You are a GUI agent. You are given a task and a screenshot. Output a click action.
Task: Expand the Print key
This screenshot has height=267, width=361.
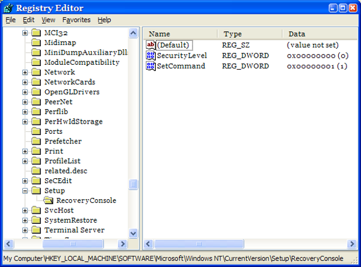pos(25,151)
